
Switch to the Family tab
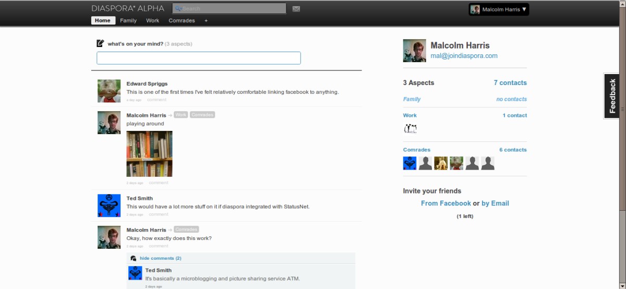coord(128,21)
